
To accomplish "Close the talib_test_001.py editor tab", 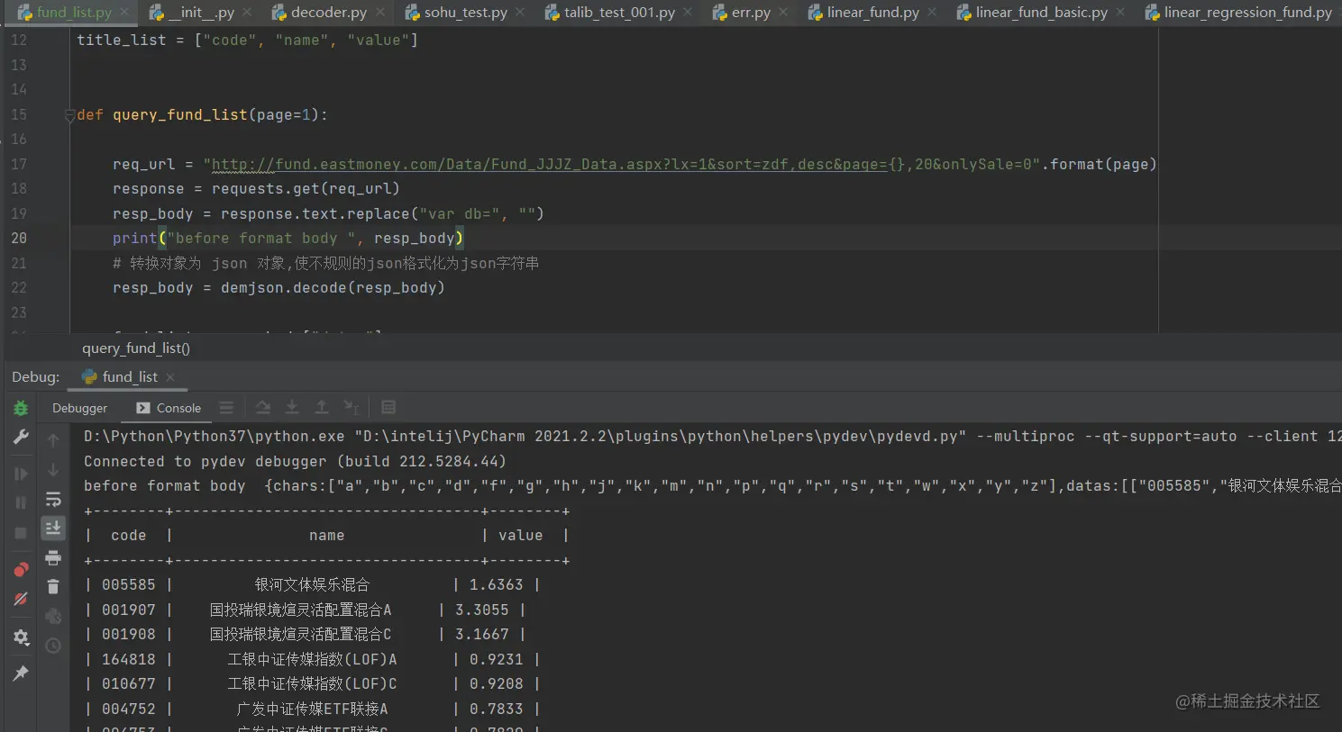I will click(688, 13).
